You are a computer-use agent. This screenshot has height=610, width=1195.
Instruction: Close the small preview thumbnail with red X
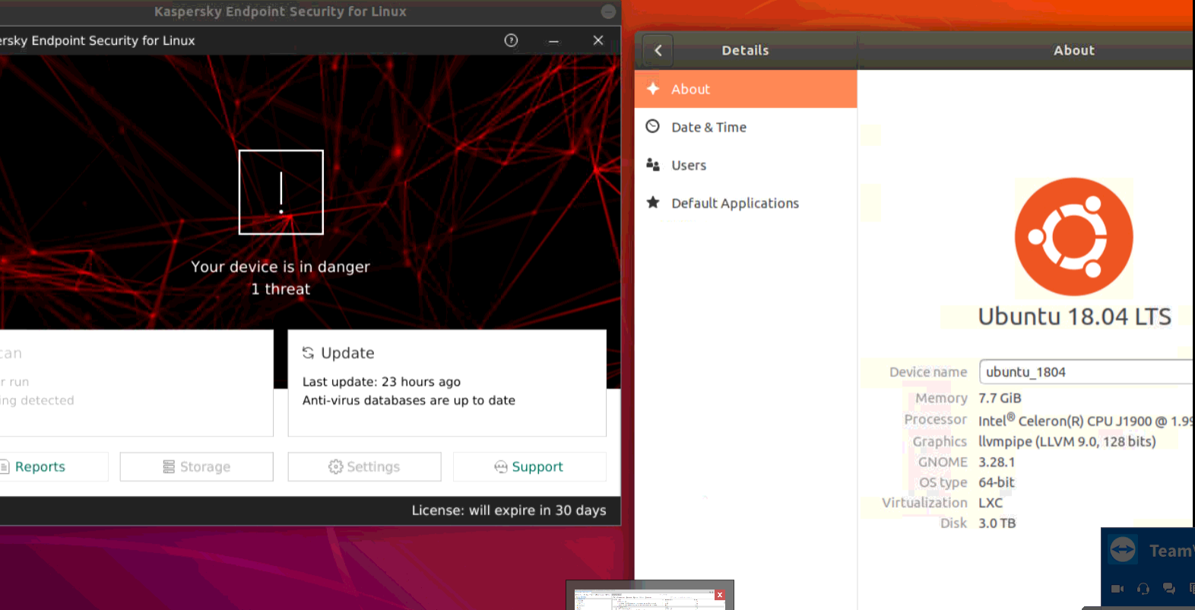719,595
